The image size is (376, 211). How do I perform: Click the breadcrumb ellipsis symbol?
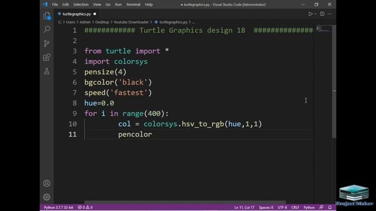[193, 22]
